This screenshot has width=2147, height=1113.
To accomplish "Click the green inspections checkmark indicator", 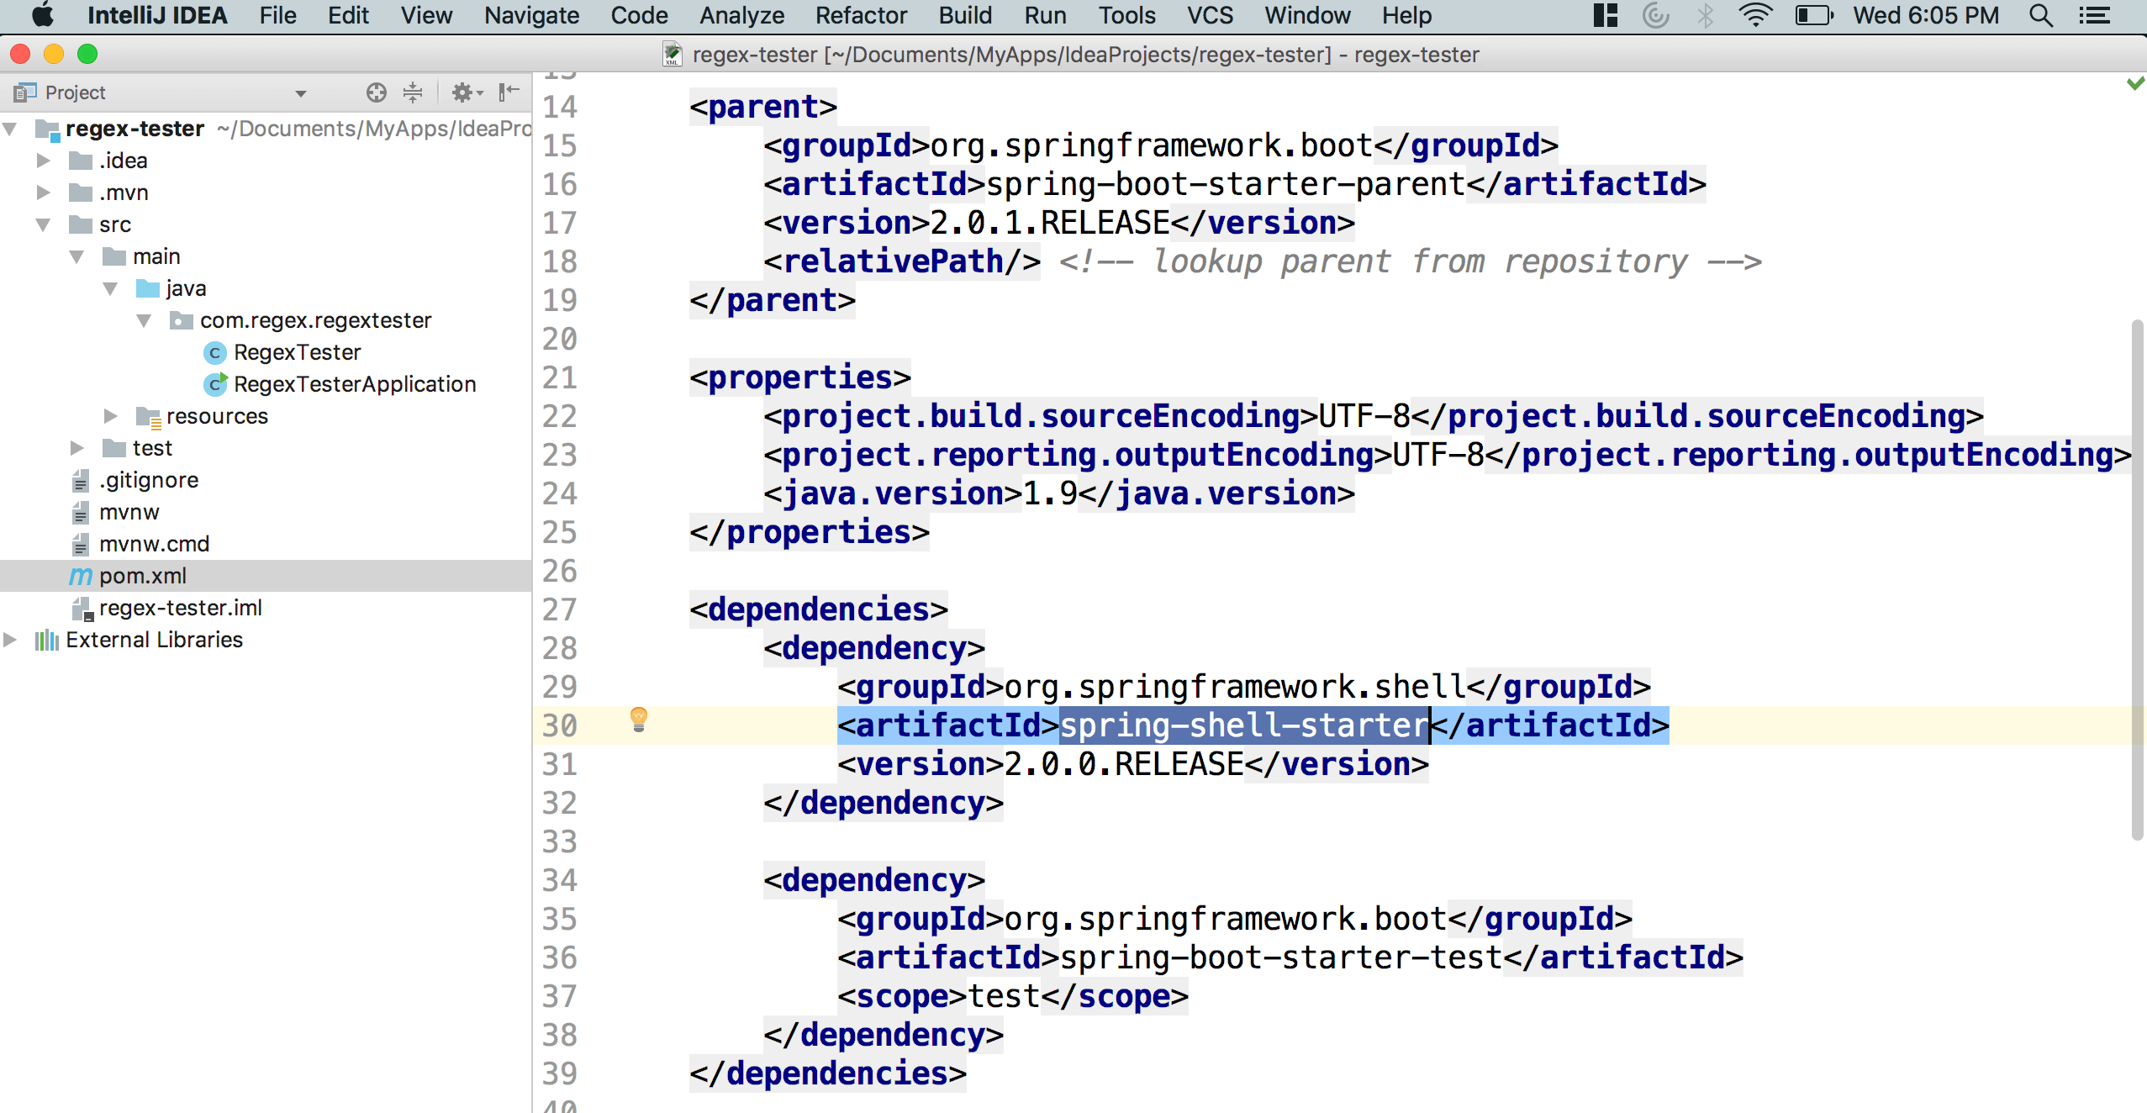I will point(2134,83).
